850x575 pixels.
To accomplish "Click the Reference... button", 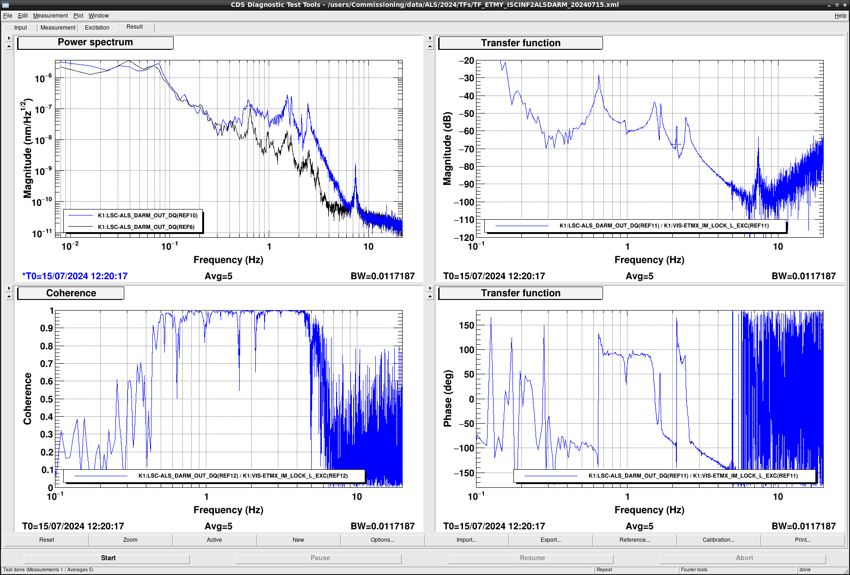I will click(x=634, y=540).
